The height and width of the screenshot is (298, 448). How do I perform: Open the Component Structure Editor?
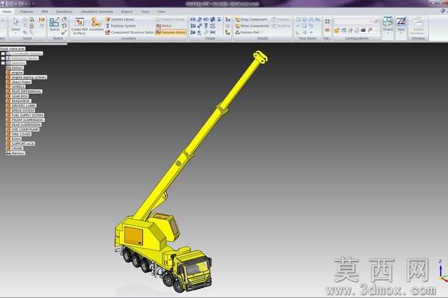(130, 32)
